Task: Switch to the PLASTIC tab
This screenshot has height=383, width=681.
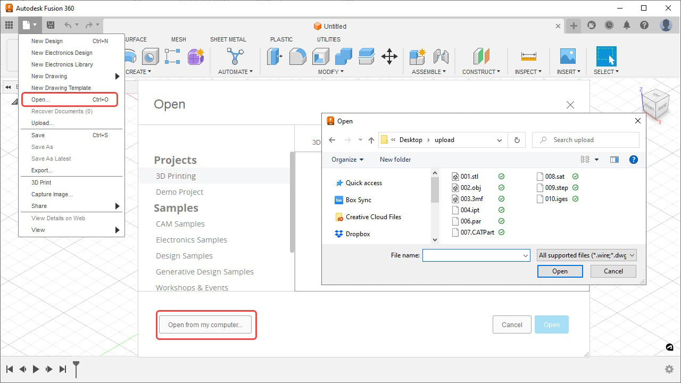Action: pos(281,39)
